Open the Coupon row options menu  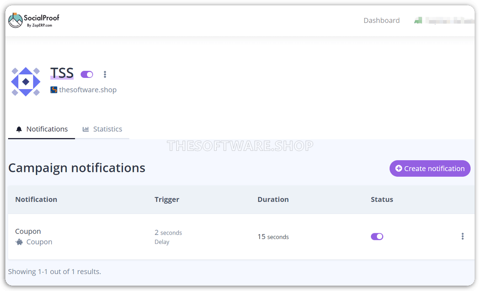(x=463, y=236)
